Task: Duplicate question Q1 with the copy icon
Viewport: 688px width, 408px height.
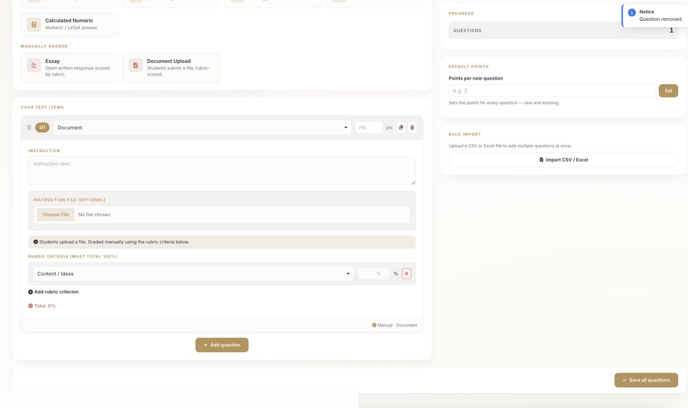Action: pyautogui.click(x=401, y=128)
